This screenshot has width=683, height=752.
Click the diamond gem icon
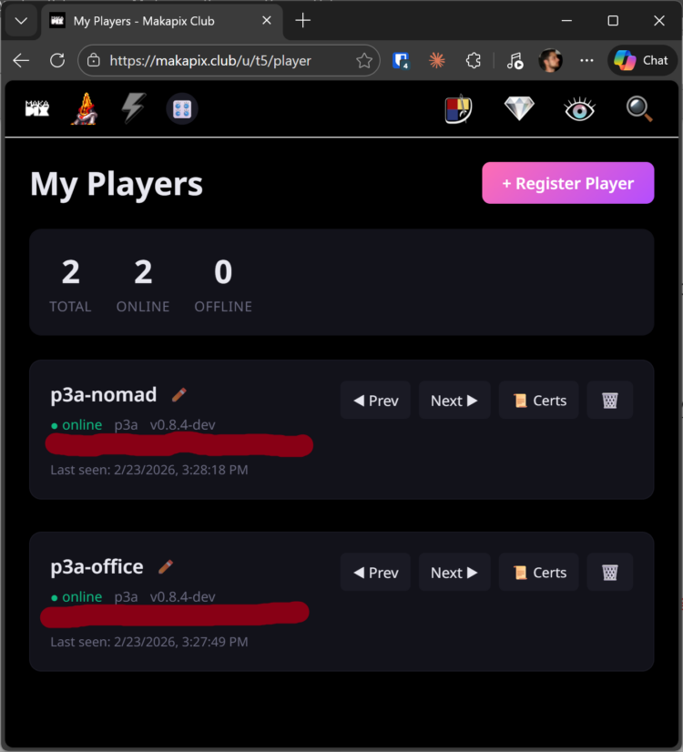(519, 108)
